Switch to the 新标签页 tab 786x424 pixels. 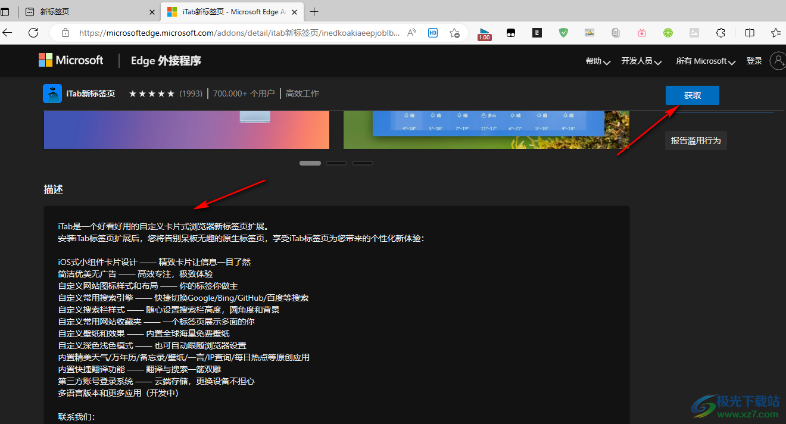pyautogui.click(x=89, y=11)
